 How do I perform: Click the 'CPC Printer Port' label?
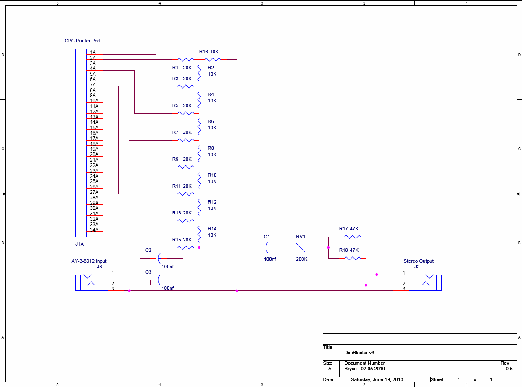[x=82, y=41]
